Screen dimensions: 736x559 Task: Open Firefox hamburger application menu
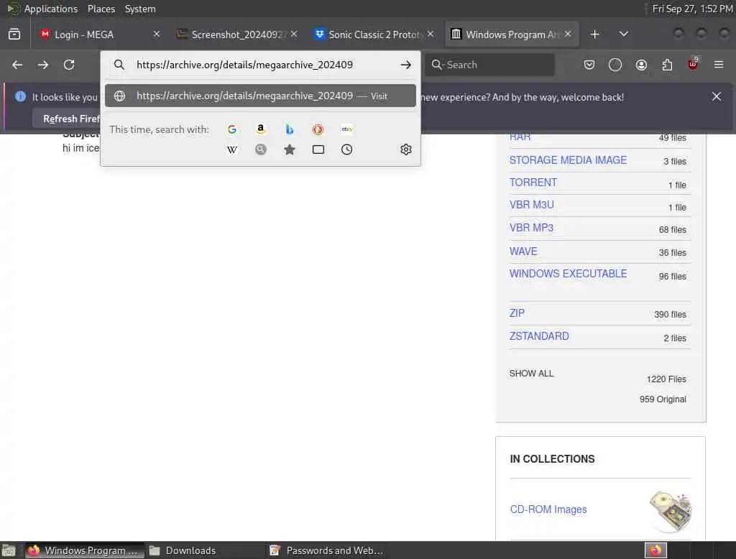click(x=719, y=65)
